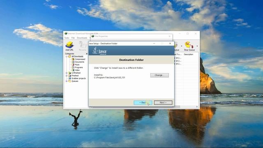Close the Categories panel
Image resolution: width=263 pixels, height=148 pixels.
(x=87, y=54)
